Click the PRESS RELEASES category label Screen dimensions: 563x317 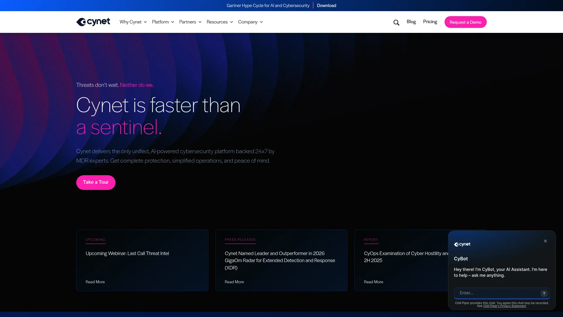pyautogui.click(x=240, y=240)
